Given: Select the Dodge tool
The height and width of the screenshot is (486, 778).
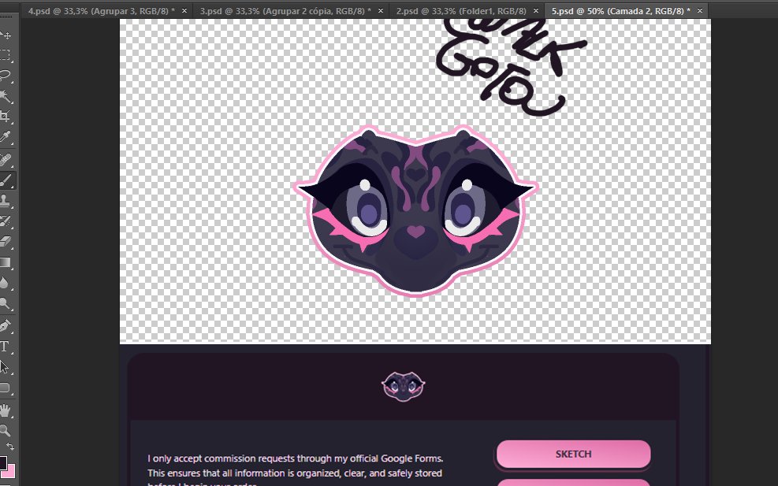Looking at the screenshot, I should click(x=6, y=303).
